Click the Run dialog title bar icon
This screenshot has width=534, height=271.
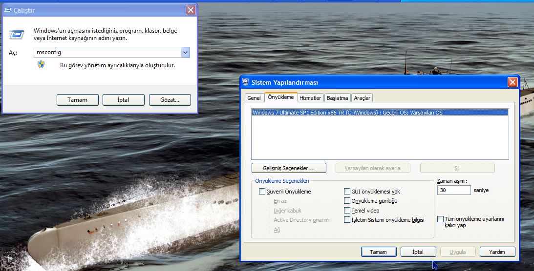click(x=7, y=10)
